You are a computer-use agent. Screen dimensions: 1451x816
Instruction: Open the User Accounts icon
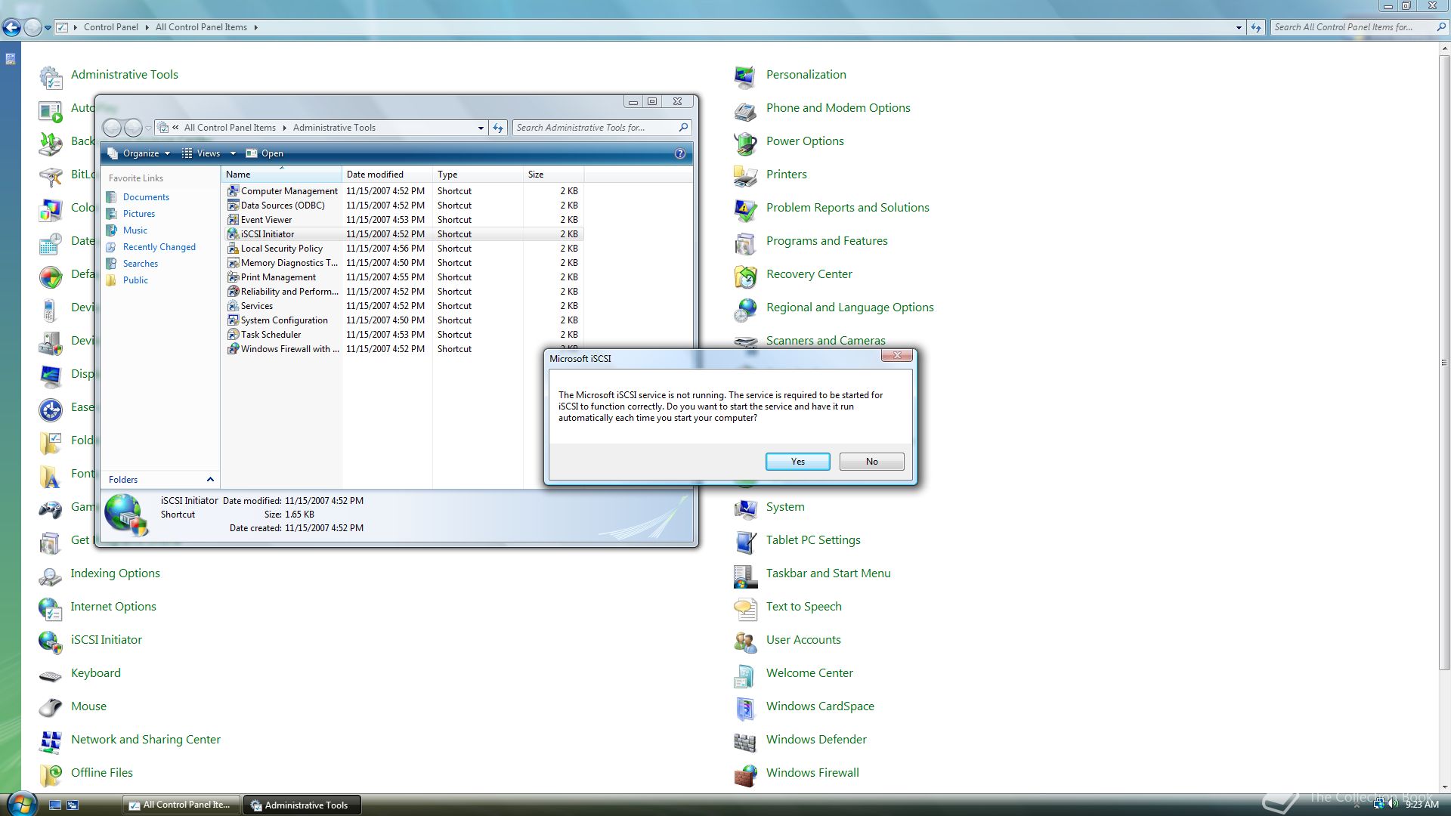pyautogui.click(x=745, y=641)
